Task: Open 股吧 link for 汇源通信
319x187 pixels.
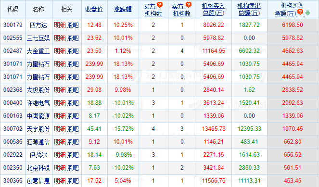Action: click(x=73, y=142)
